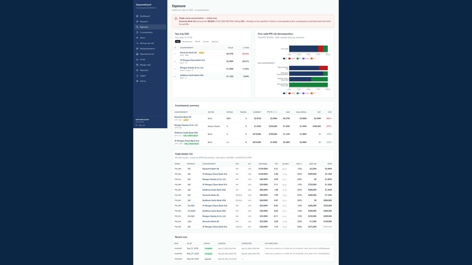
Task: Click the Credit swatch in Firm-wide legend
Action: (290, 59)
